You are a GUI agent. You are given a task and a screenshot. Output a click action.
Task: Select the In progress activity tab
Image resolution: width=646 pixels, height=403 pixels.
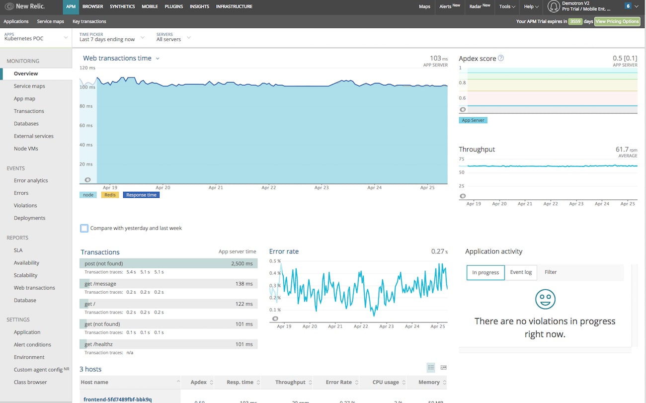485,272
